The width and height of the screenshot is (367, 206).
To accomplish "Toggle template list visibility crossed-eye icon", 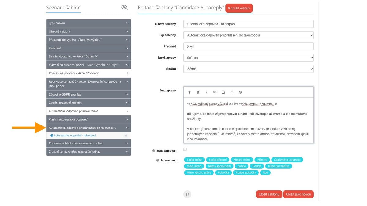I will tap(124, 7).
